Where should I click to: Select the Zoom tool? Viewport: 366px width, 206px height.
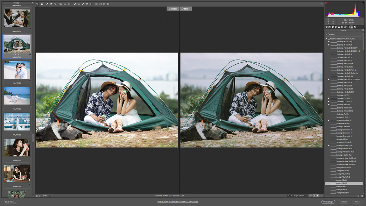(37, 4)
